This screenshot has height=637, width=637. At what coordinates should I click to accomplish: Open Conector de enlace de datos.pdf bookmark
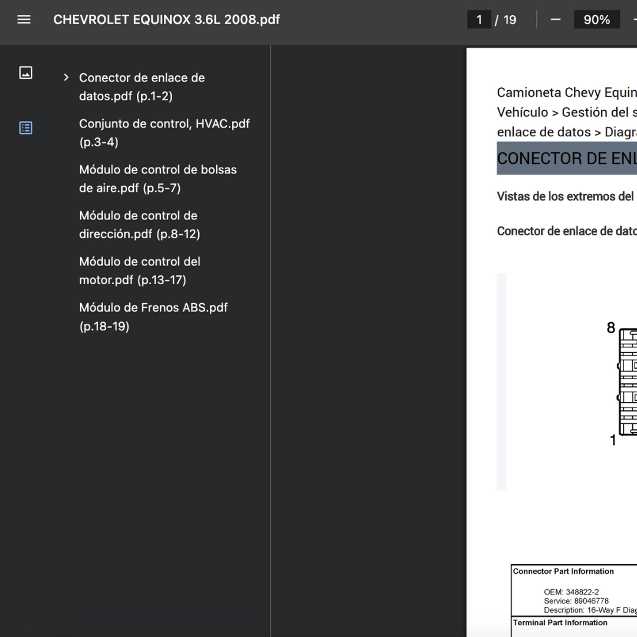pyautogui.click(x=142, y=87)
